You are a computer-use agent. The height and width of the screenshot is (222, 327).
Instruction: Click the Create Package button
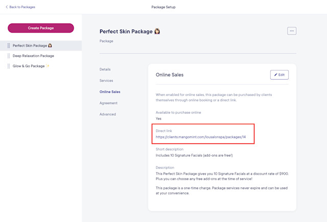point(41,28)
